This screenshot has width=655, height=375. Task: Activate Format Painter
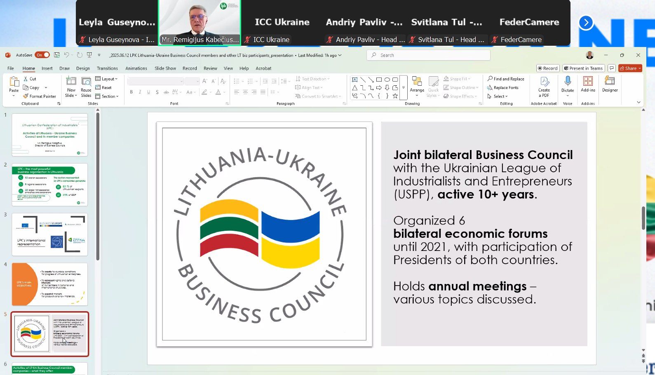click(40, 96)
